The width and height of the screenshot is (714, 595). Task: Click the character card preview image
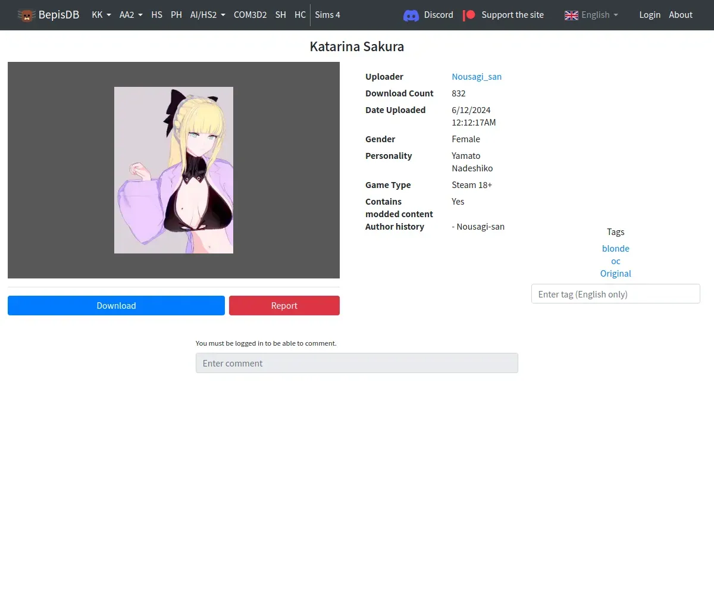[x=174, y=170]
